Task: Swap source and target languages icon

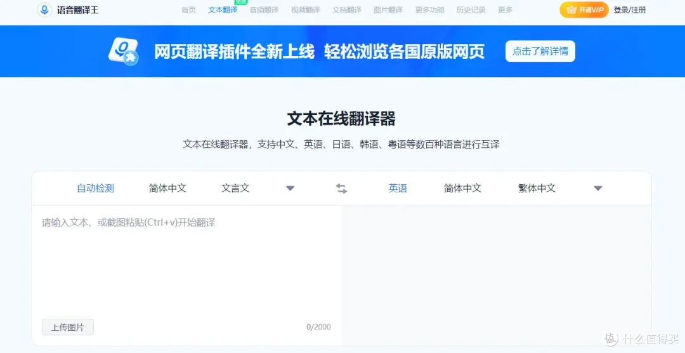Action: point(341,189)
